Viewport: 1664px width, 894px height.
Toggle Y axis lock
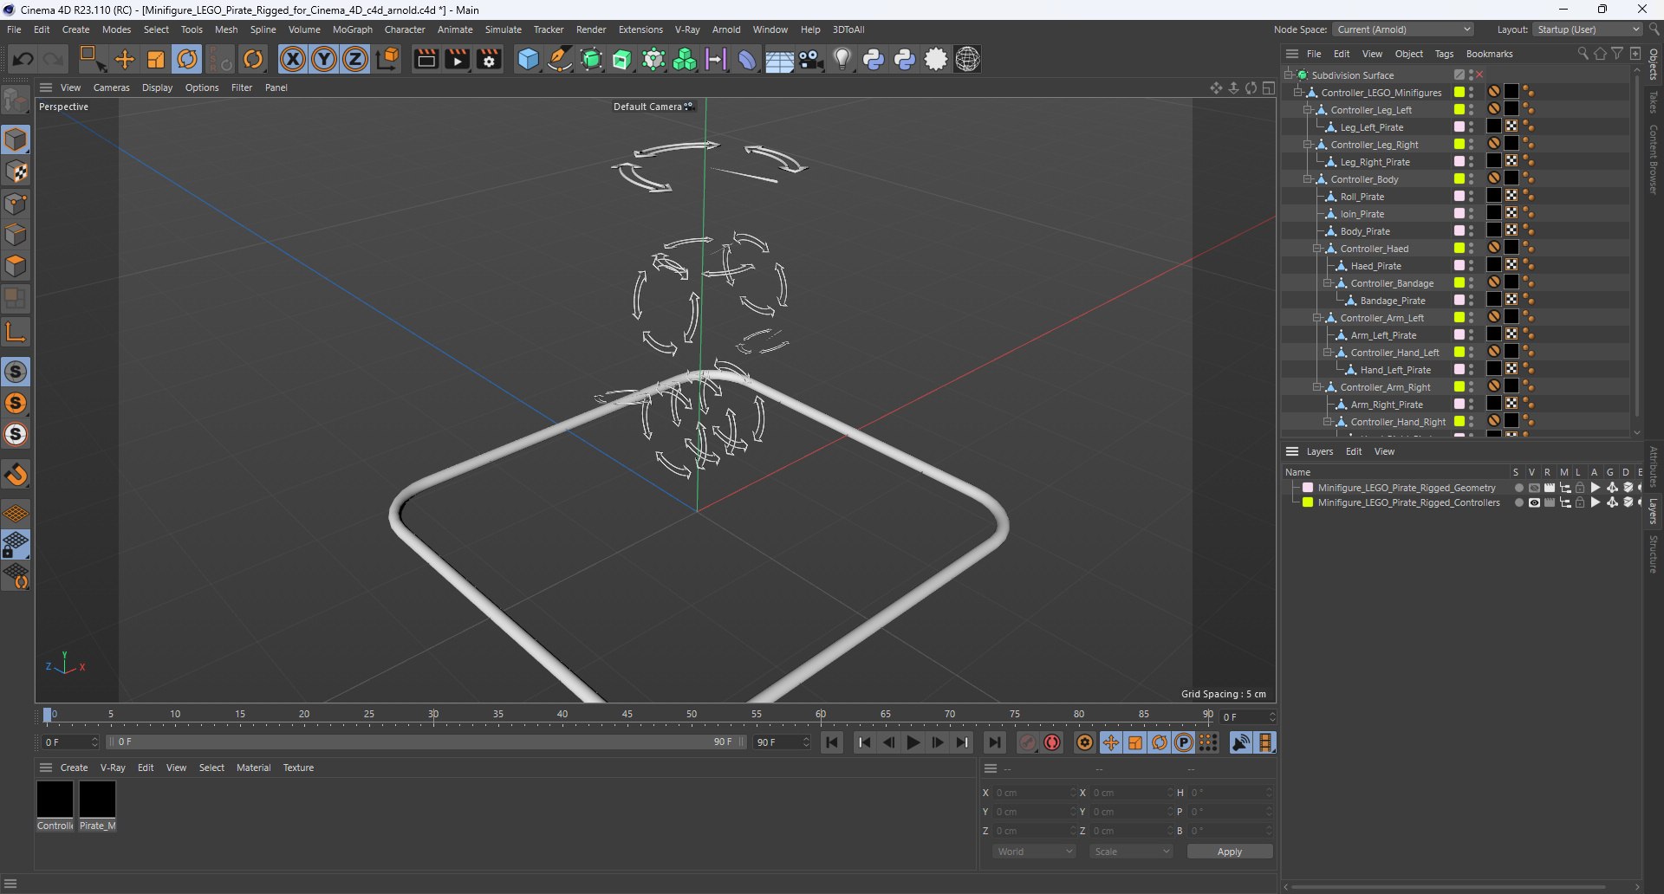[324, 59]
